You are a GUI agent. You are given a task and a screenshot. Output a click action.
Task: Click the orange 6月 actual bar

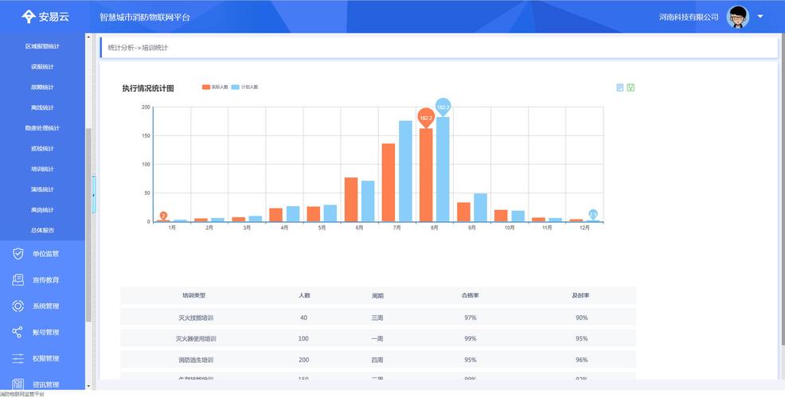tap(351, 200)
